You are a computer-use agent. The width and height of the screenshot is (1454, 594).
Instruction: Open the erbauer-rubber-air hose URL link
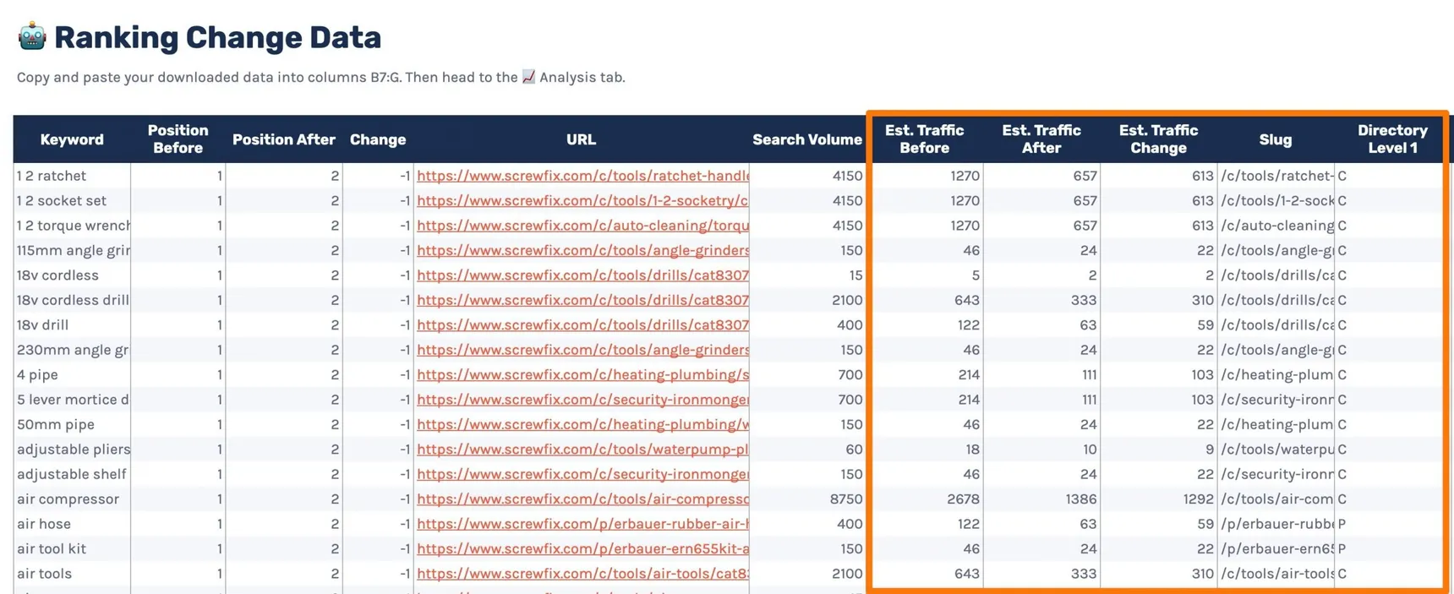click(x=582, y=524)
